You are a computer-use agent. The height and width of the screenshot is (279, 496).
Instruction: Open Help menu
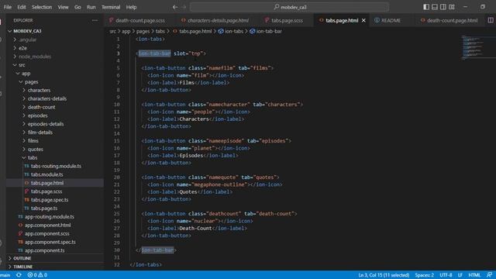(x=131, y=7)
